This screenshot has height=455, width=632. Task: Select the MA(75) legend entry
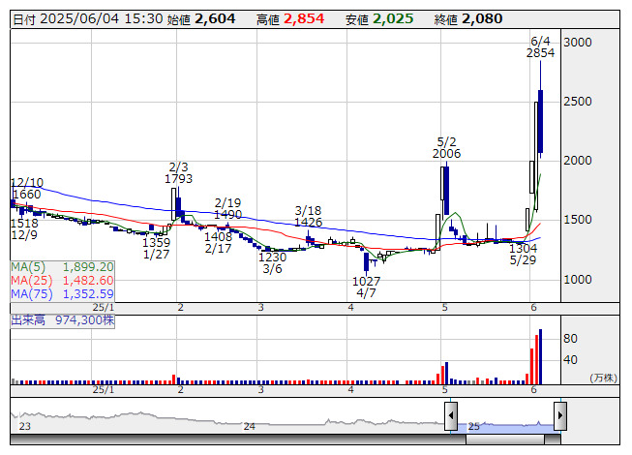[63, 293]
